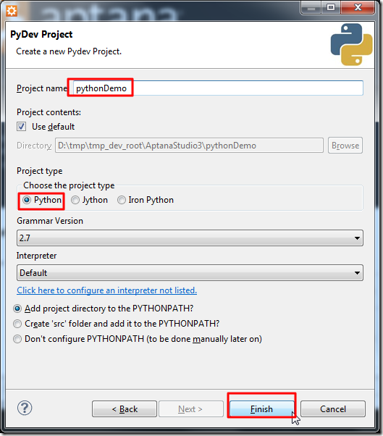Viewport: 383px width, 436px height.
Task: Click the Python logo in the header
Action: (352, 44)
